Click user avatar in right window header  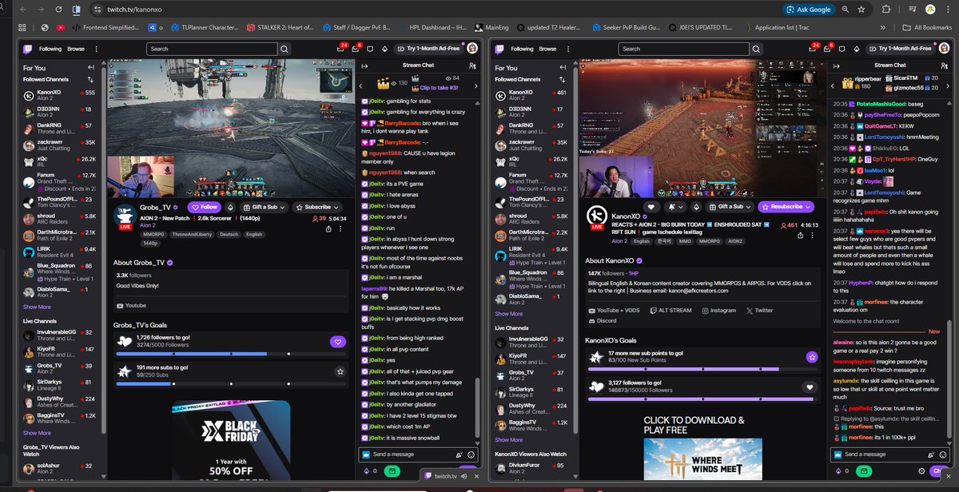[944, 49]
